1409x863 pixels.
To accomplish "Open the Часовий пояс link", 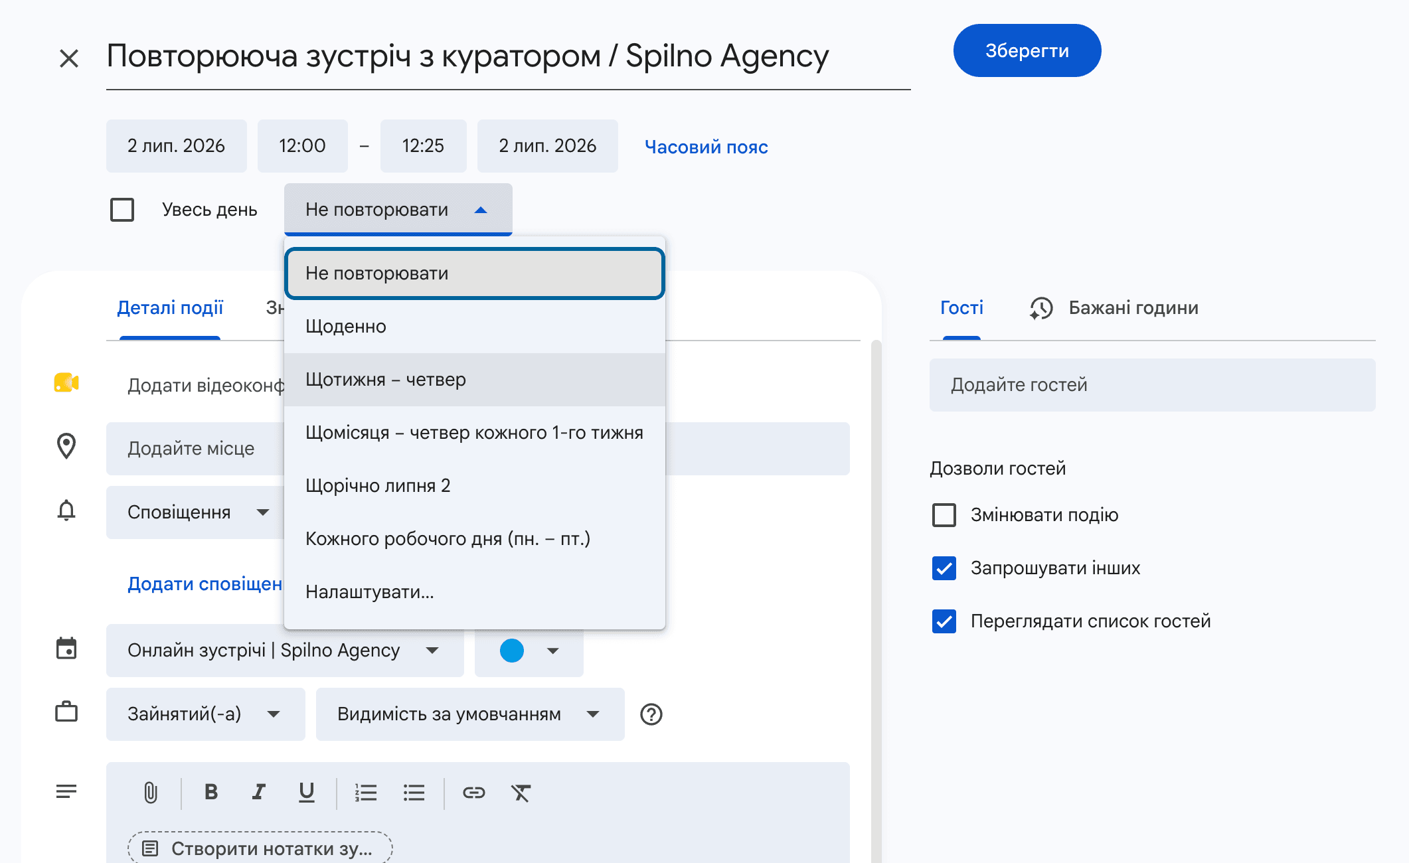I will click(706, 147).
